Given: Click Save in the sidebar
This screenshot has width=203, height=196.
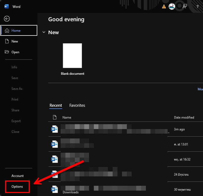Looking at the screenshot, I should (15, 78).
